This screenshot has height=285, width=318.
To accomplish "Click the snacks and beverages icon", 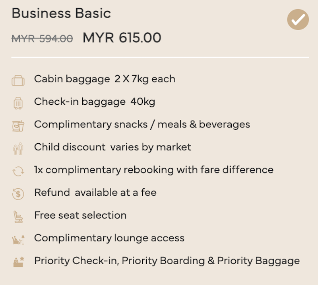I will (x=18, y=126).
